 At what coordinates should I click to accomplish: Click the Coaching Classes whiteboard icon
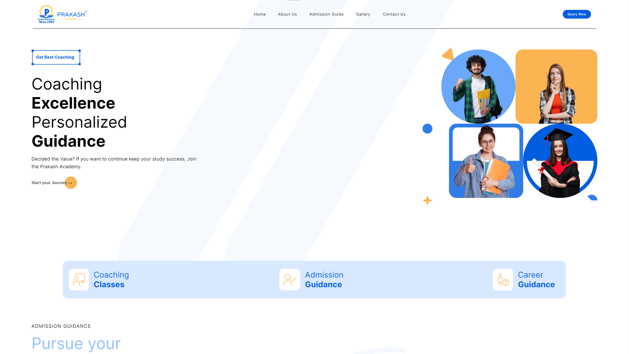click(79, 280)
